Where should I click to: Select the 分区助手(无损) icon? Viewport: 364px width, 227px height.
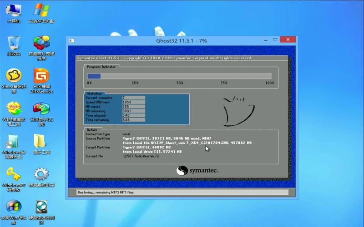(41, 109)
